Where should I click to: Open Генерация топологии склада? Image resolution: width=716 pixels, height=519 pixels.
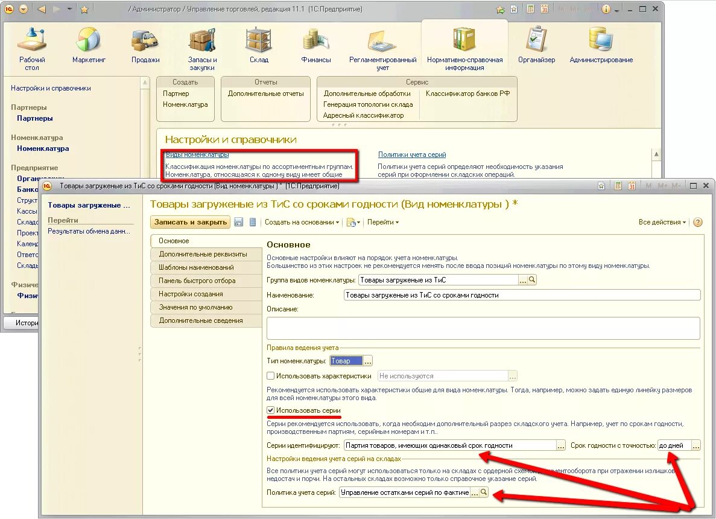(368, 104)
